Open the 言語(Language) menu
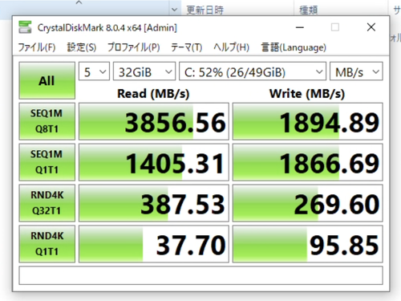This screenshot has height=301, width=401. point(294,47)
